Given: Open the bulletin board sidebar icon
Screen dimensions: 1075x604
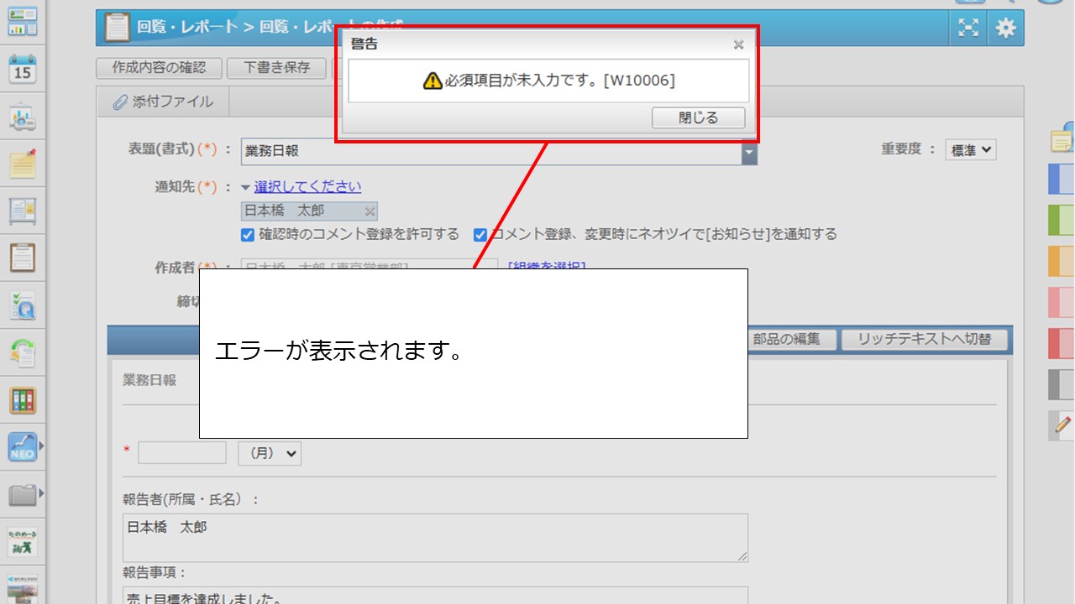Looking at the screenshot, I should (23, 211).
